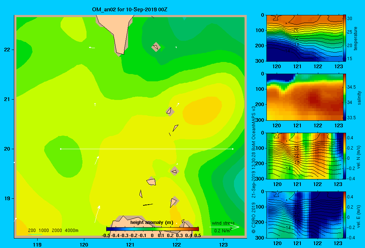Click the 'vel. N (m/s)' axis label
Screen dimensions: 365x248
point(359,157)
